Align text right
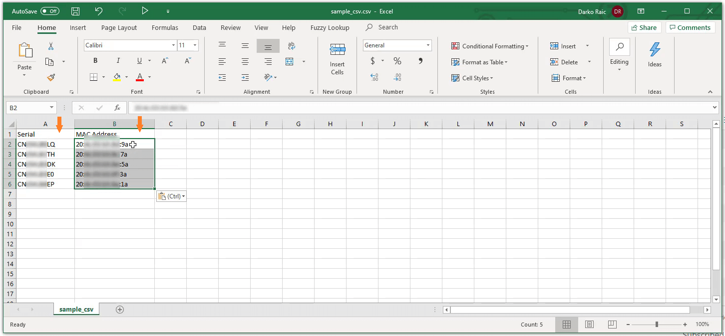 point(268,62)
